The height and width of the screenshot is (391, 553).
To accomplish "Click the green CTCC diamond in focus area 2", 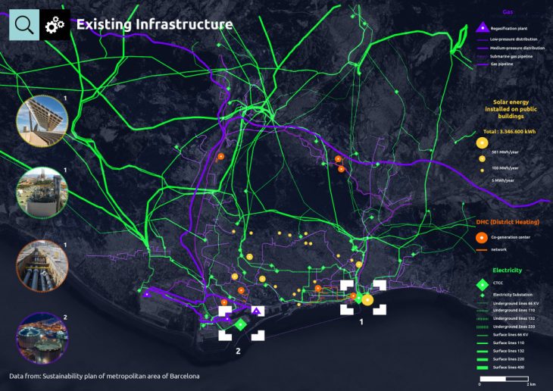I will [x=240, y=324].
